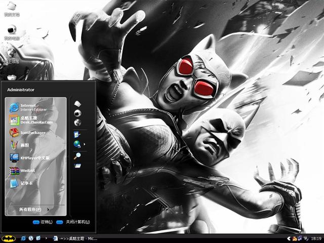Open the network globe icon in Start menu right column
The height and width of the screenshot is (243, 324).
[77, 123]
